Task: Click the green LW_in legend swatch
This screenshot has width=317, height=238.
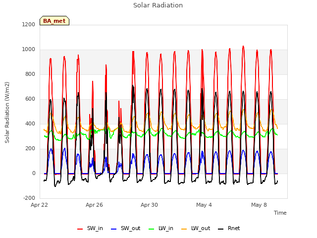Action: tap(152, 229)
